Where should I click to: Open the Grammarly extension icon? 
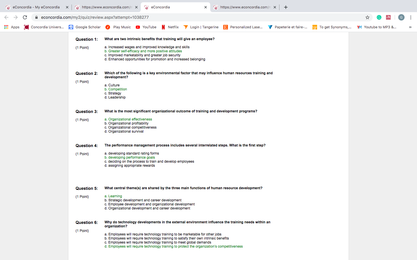379,17
